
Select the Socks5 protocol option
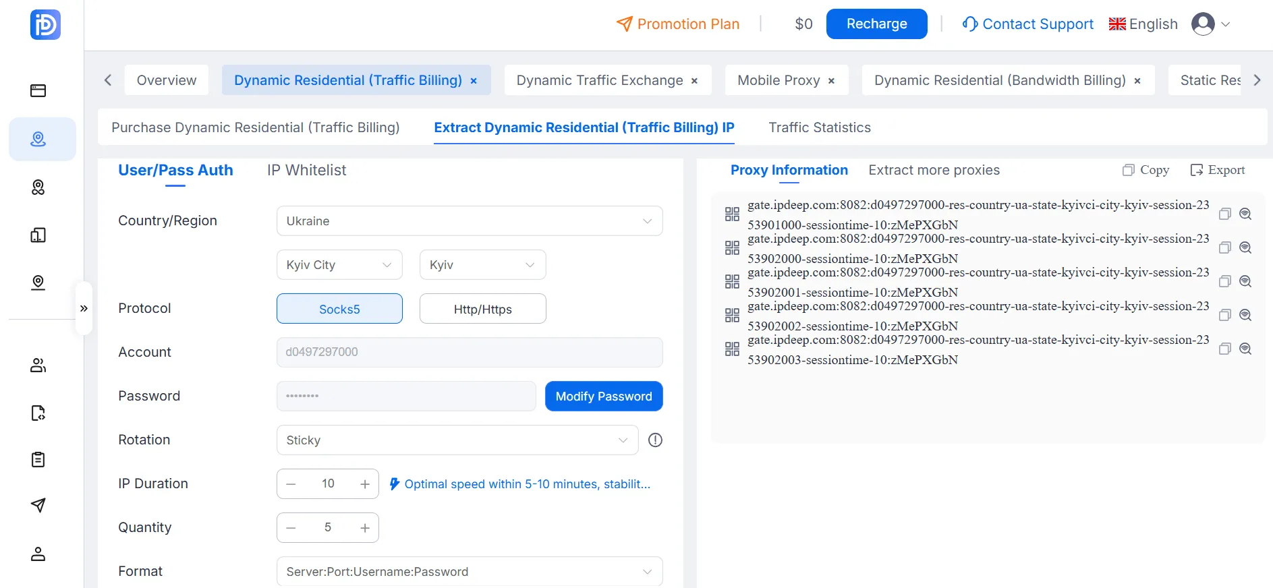(x=339, y=309)
